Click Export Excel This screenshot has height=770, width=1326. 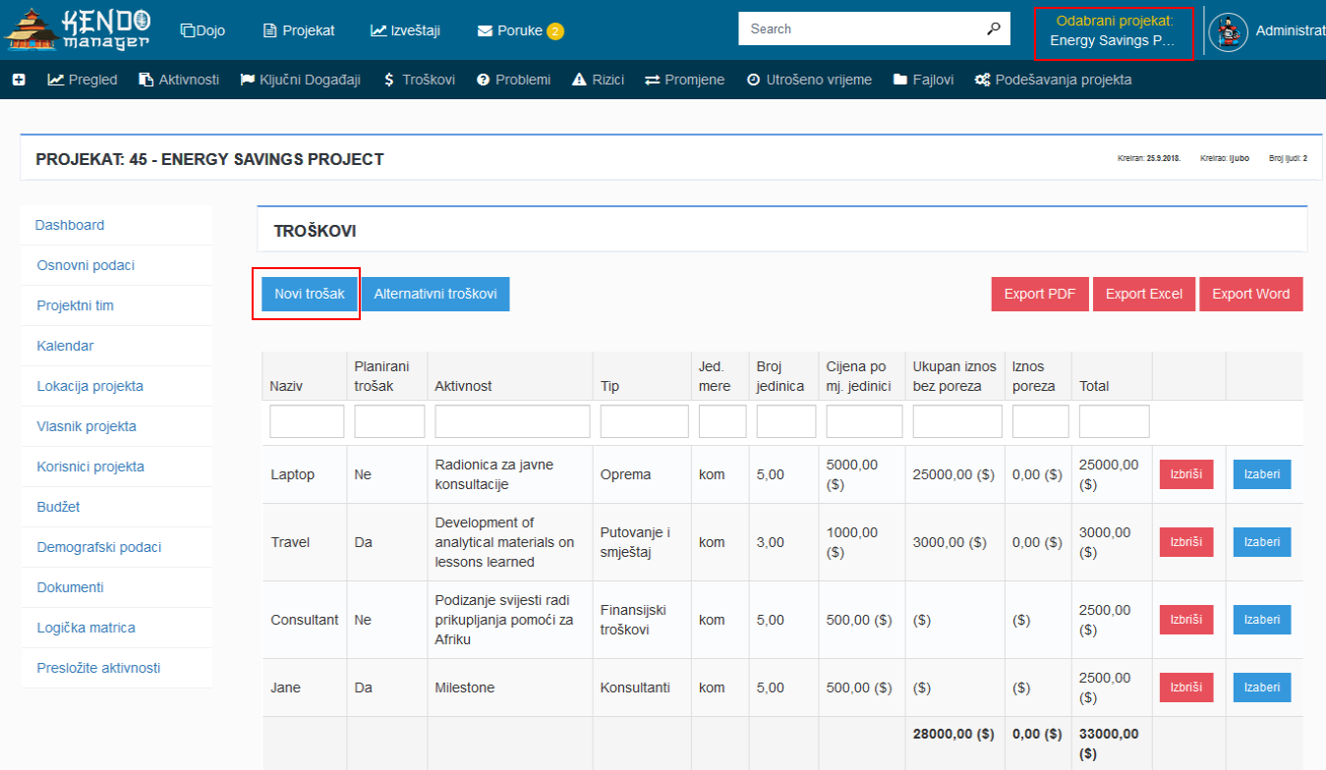[1144, 294]
